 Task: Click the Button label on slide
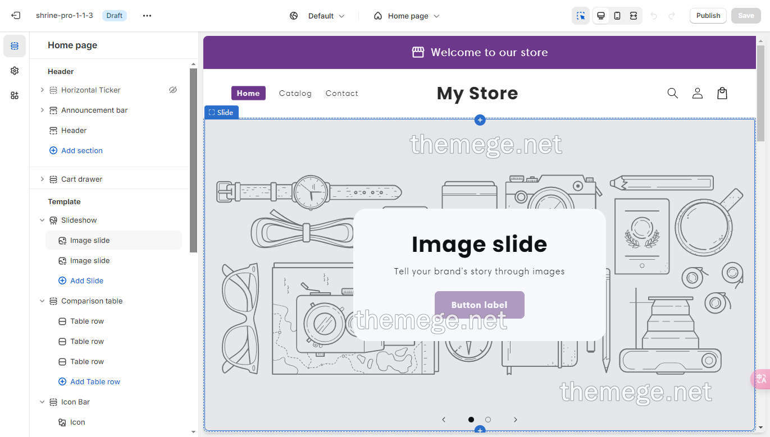pos(480,305)
